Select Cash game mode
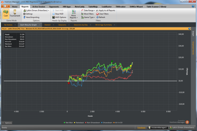 (6, 14)
